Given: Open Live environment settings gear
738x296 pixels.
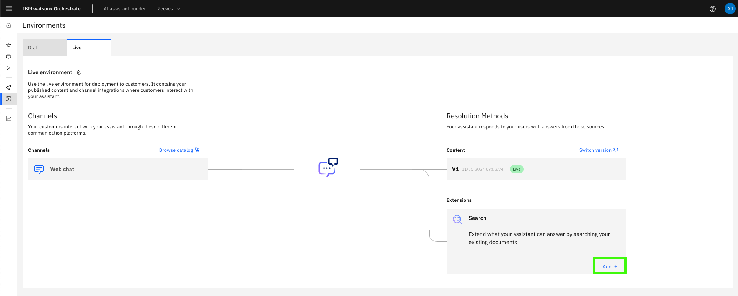Looking at the screenshot, I should point(80,72).
